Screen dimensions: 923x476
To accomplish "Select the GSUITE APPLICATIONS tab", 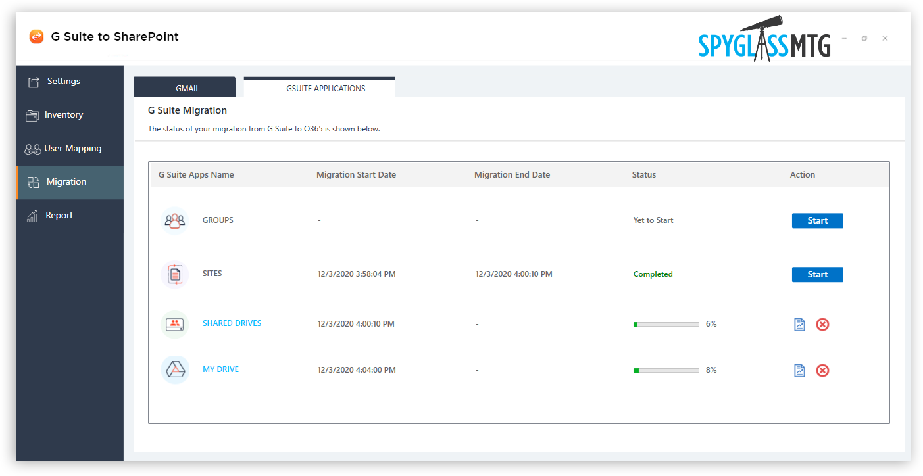I will pyautogui.click(x=319, y=87).
